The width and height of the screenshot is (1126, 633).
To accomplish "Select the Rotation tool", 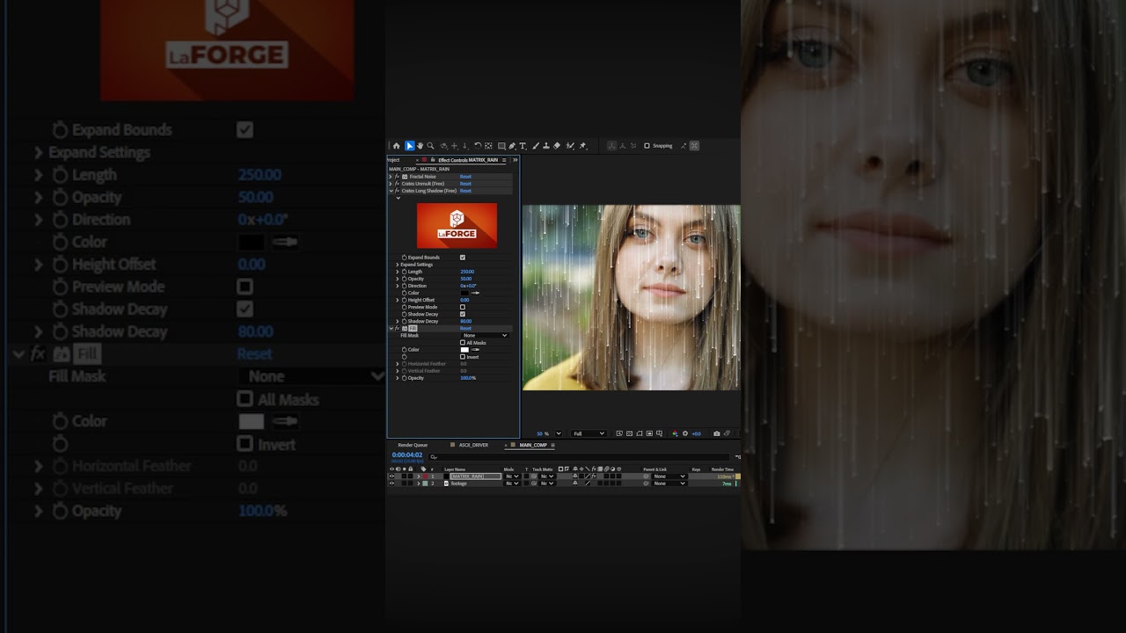I will [x=478, y=146].
